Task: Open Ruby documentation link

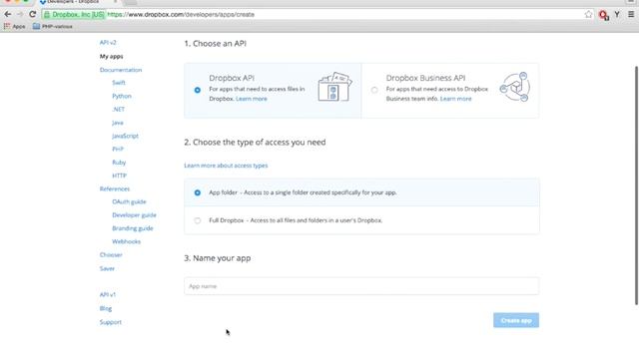Action: [119, 162]
